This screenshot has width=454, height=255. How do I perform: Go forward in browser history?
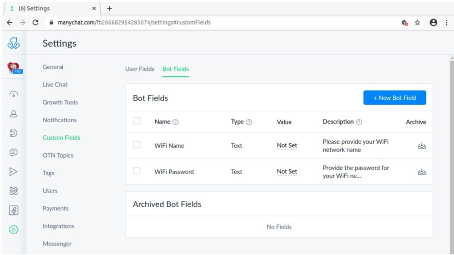[22, 23]
